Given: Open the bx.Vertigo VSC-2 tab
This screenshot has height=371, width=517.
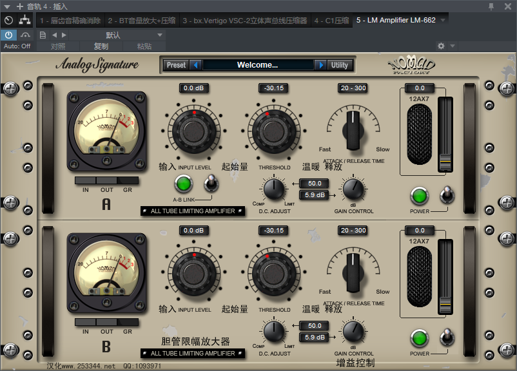Looking at the screenshot, I should (x=245, y=21).
